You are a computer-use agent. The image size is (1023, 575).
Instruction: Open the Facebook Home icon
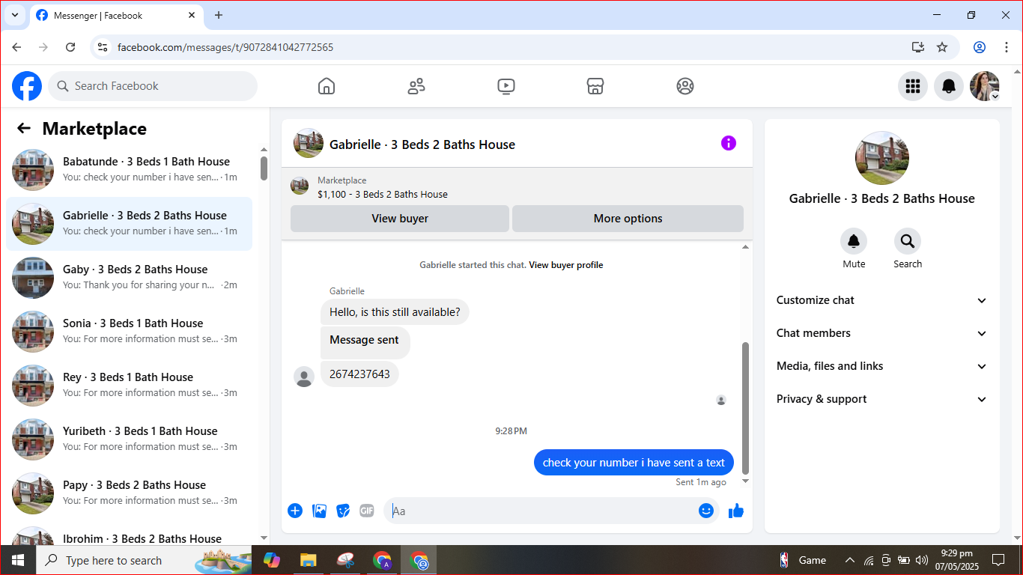coord(327,86)
